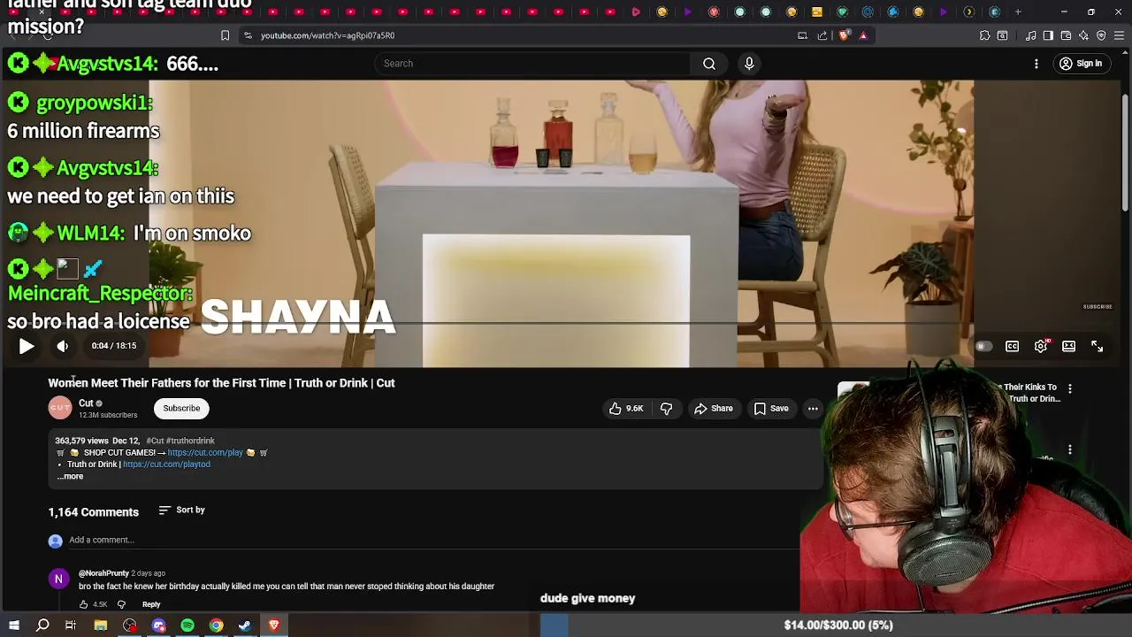Click the Share button under the video
The height and width of the screenshot is (637, 1132).
[714, 409]
